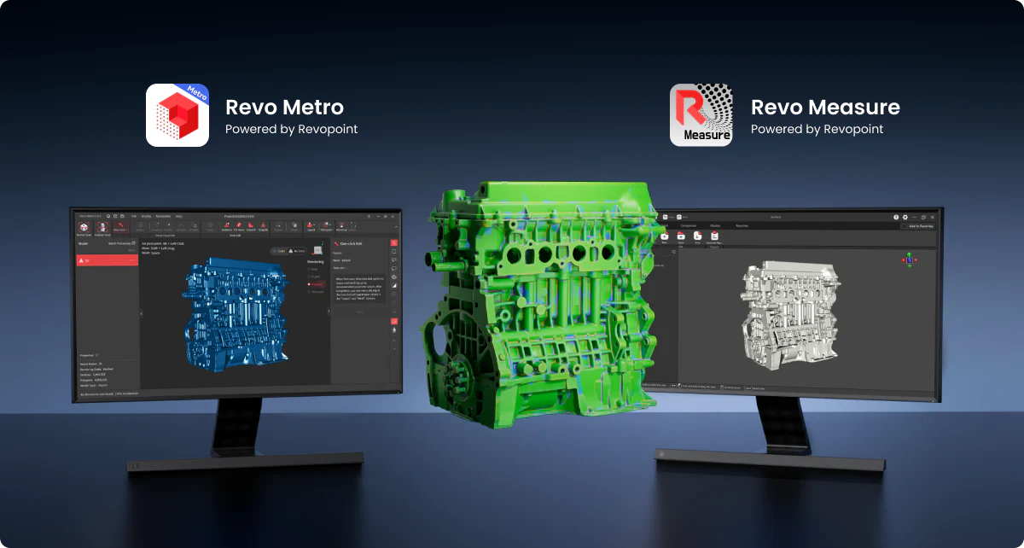Open the folder icon in Revo Metro title bar
The height and width of the screenshot is (548, 1024).
point(122,216)
